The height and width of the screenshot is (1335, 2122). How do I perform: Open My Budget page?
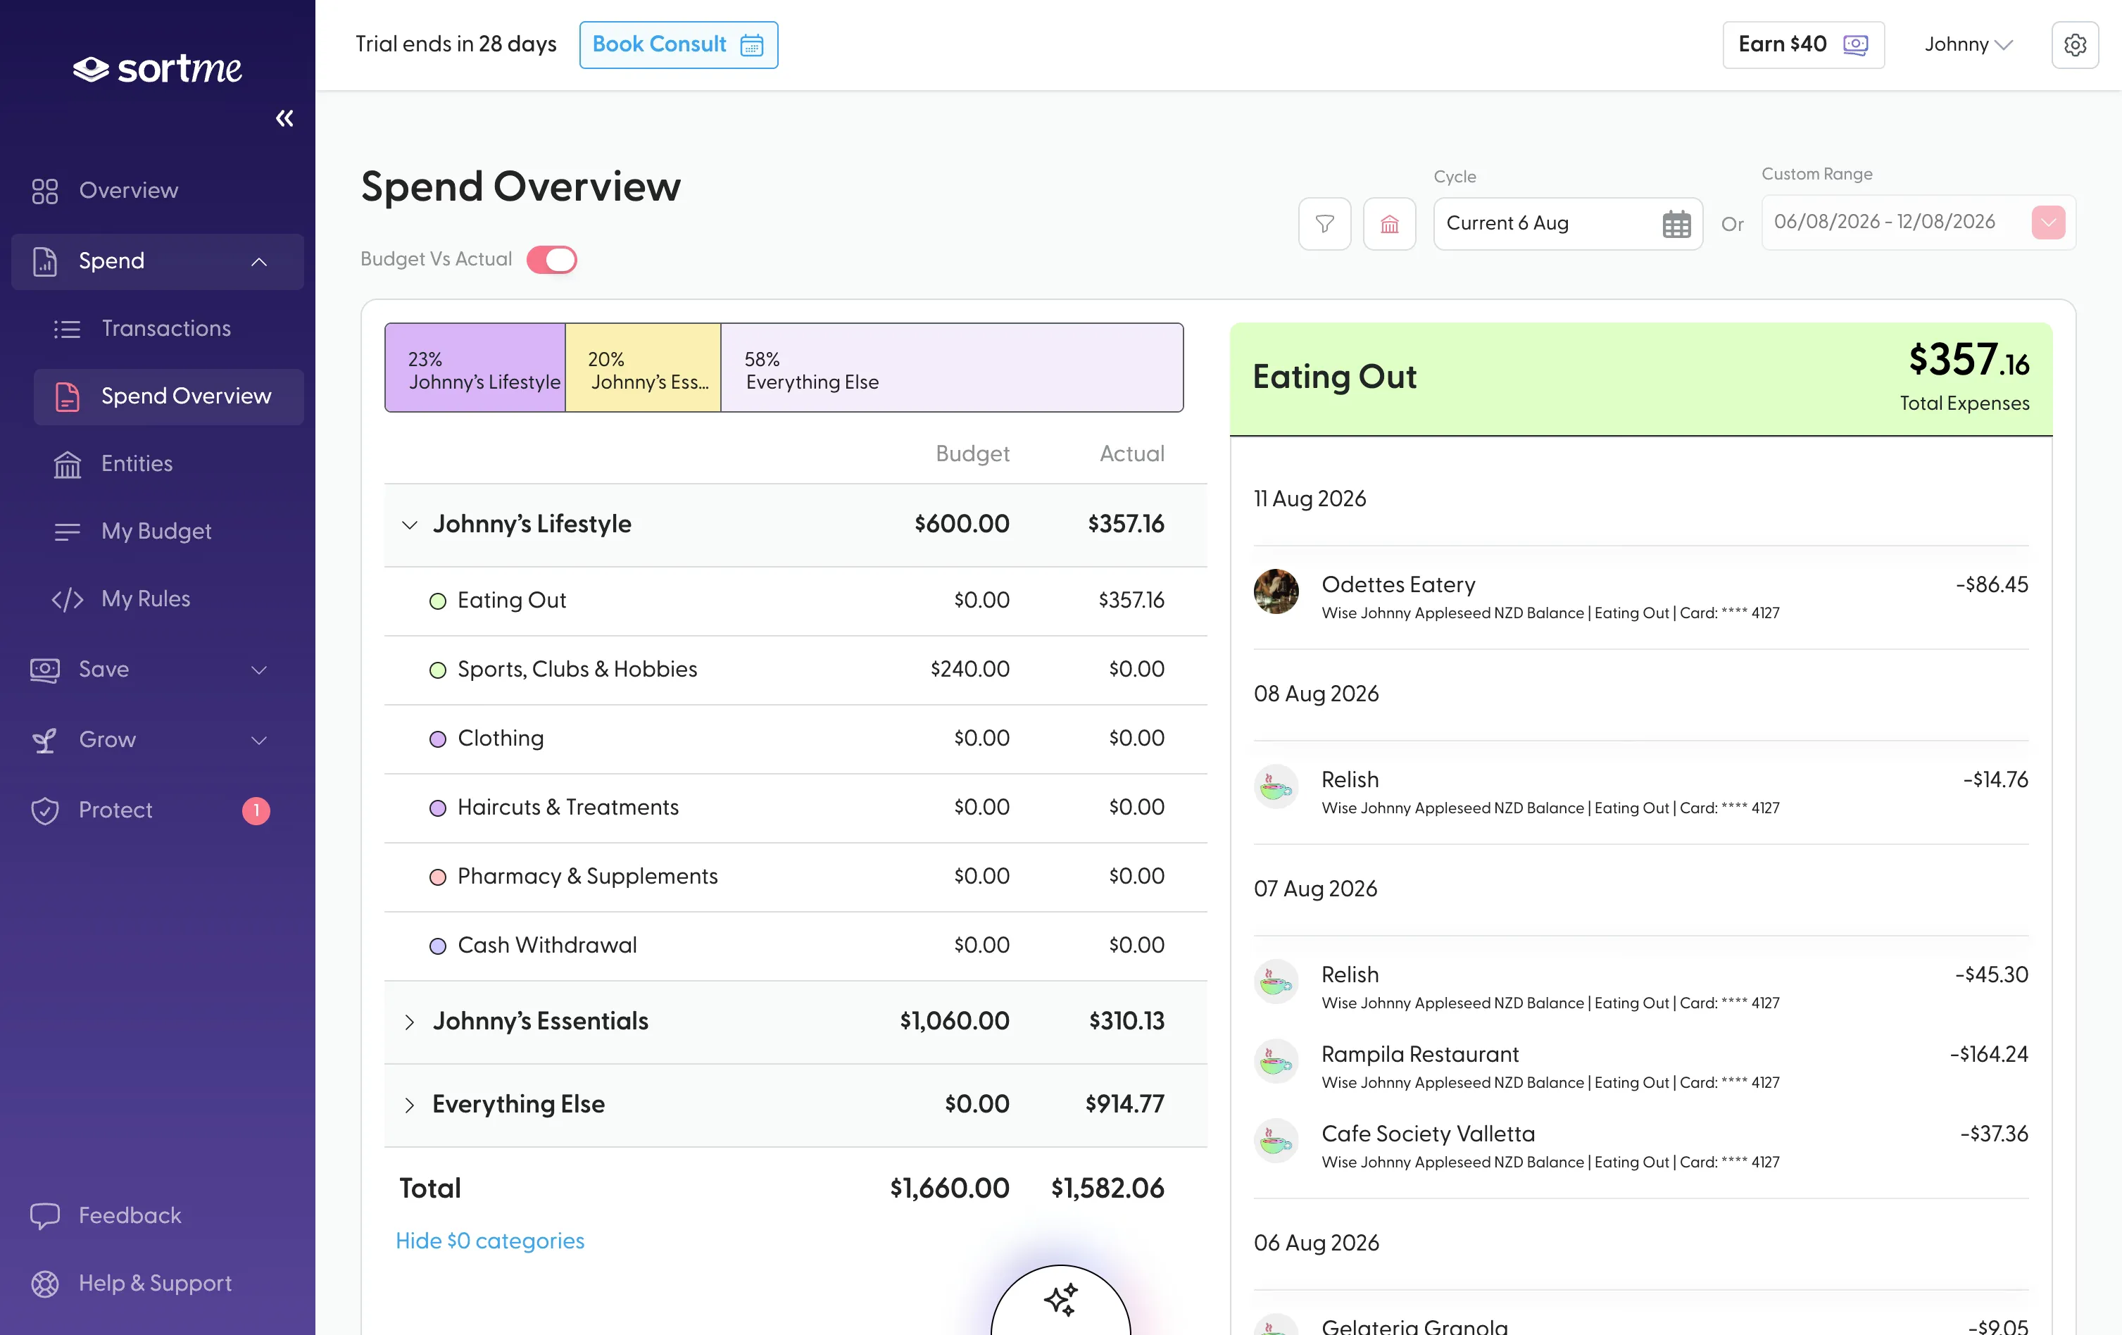(x=156, y=532)
